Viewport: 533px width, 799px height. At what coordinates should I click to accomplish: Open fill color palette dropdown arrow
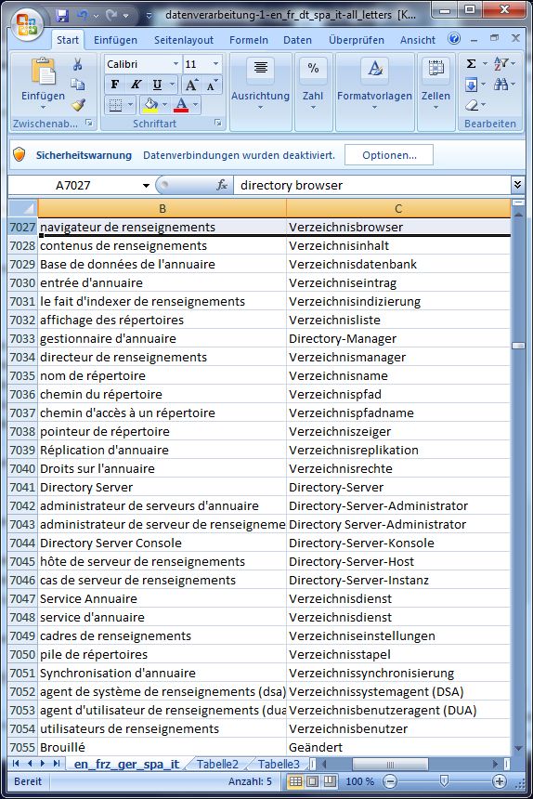click(x=164, y=105)
